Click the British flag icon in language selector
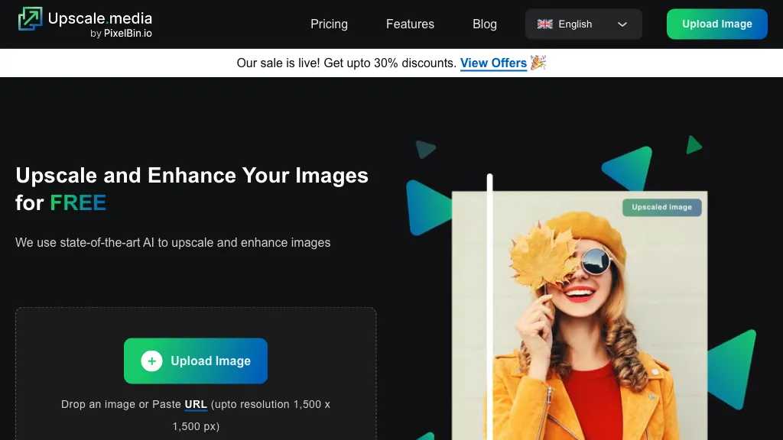Viewport: 783px width, 440px height. coord(544,24)
